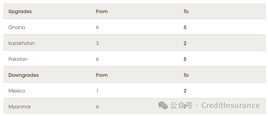Click Ghana's From value 6

click(x=97, y=27)
